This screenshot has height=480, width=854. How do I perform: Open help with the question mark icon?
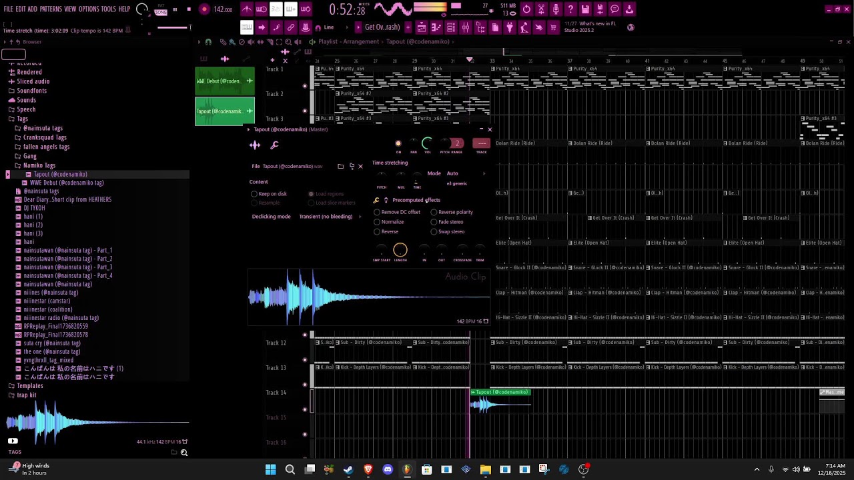(x=570, y=9)
